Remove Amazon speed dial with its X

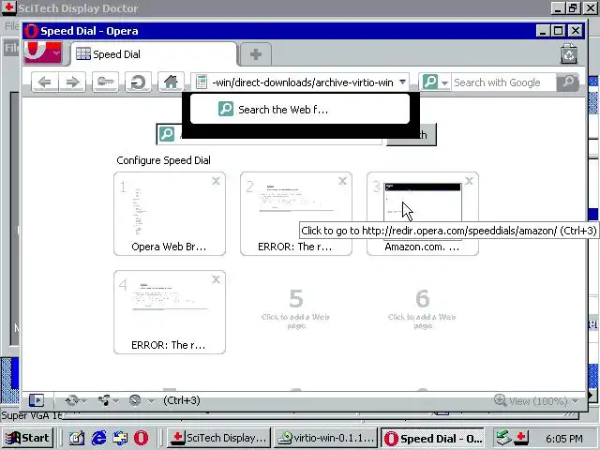coord(469,181)
